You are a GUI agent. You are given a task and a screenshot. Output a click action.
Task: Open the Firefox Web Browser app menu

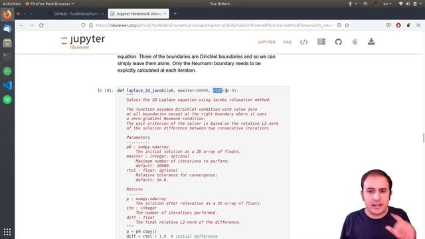[x=50, y=4]
